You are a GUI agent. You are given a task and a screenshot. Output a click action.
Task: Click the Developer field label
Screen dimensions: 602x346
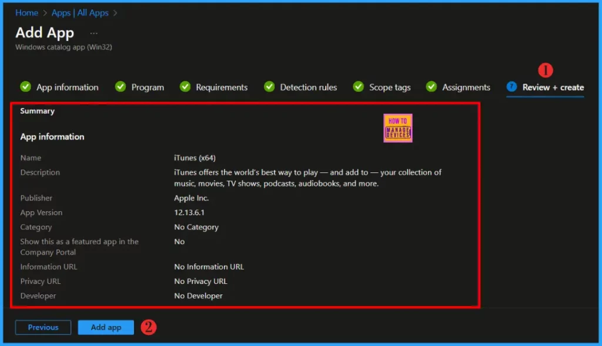click(38, 296)
